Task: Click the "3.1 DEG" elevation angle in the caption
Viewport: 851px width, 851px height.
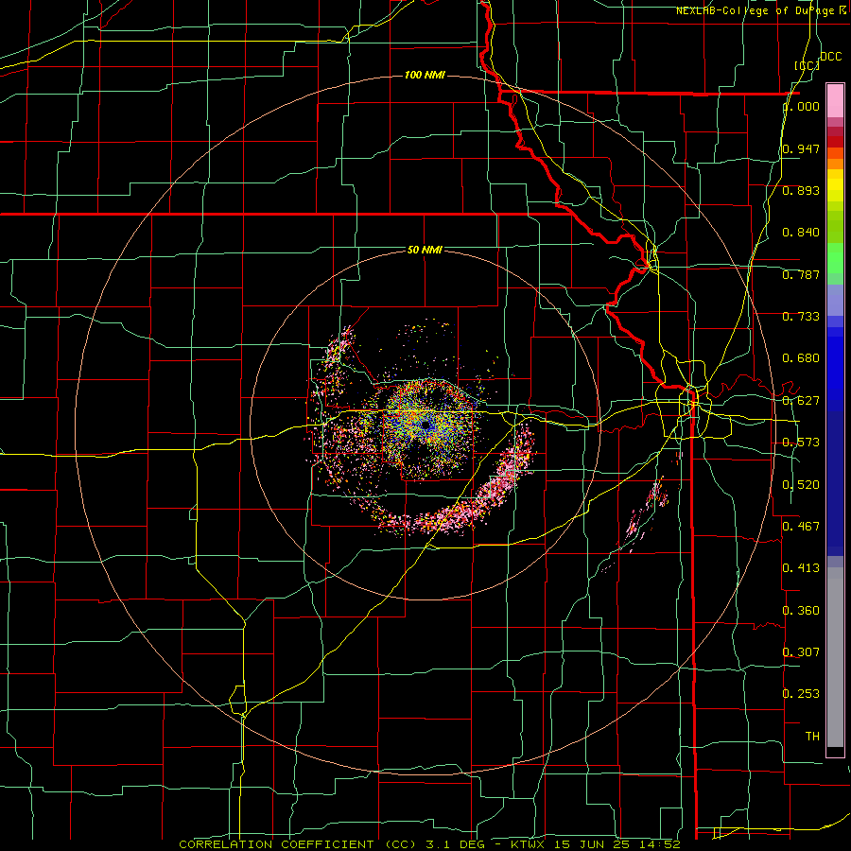Action: coord(454,844)
